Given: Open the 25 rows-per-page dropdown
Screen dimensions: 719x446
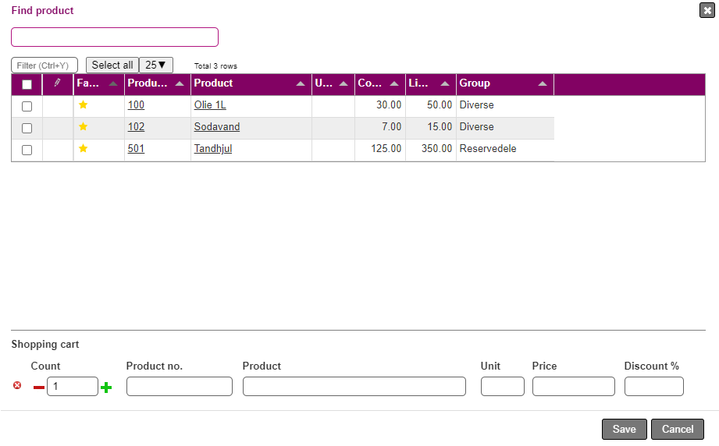Looking at the screenshot, I should (156, 65).
